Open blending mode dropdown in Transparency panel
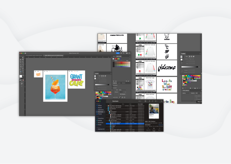Screen dimensions: 231x164 [186, 93]
